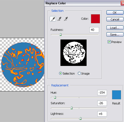Click the Saturation value field

(x=102, y=103)
